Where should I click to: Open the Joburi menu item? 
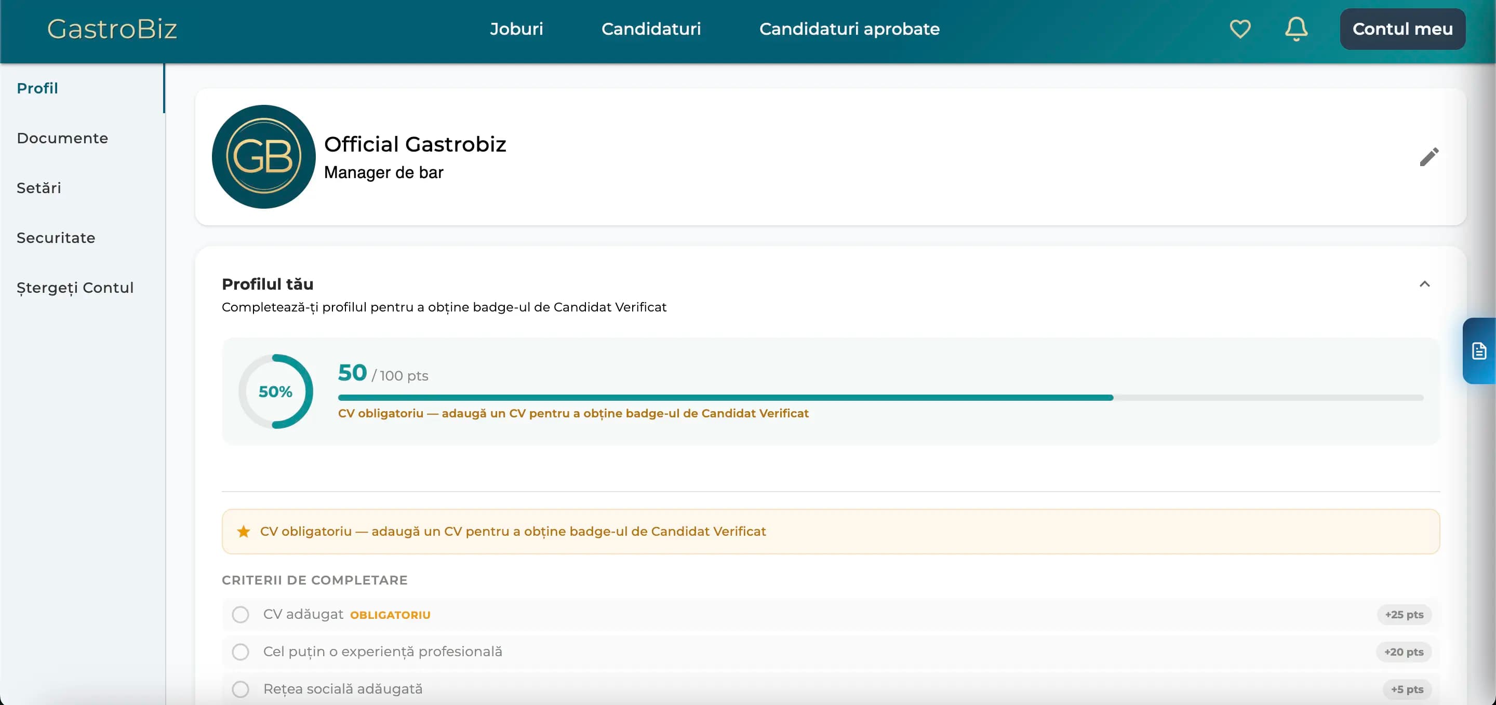(x=516, y=29)
